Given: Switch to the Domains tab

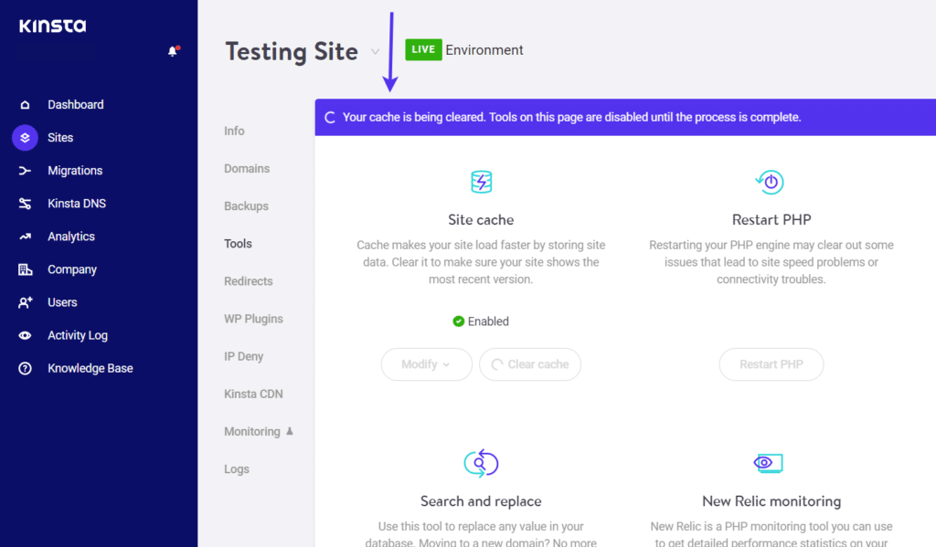Looking at the screenshot, I should tap(247, 168).
